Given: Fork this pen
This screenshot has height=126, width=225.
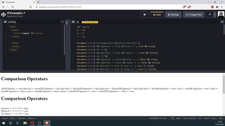Looking at the screenshot, I should click(x=200, y=118).
